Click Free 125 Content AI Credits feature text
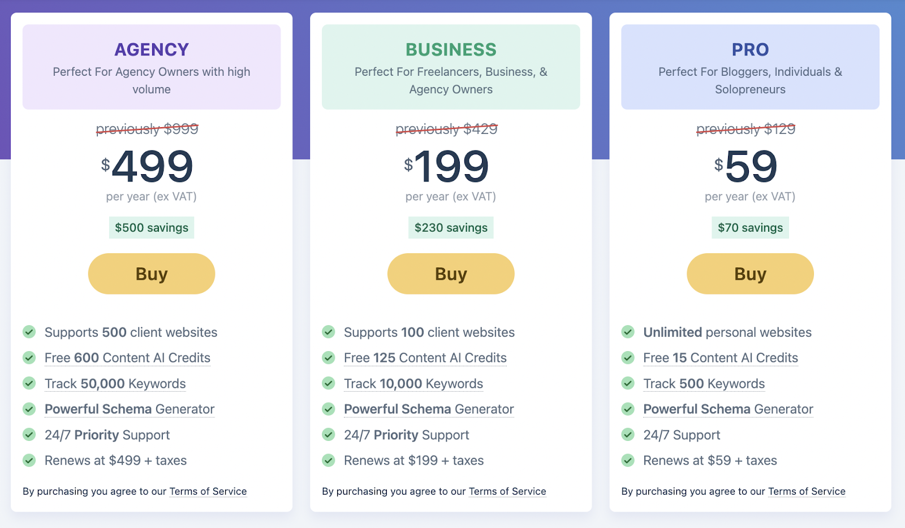Image resolution: width=905 pixels, height=528 pixels. pos(425,358)
